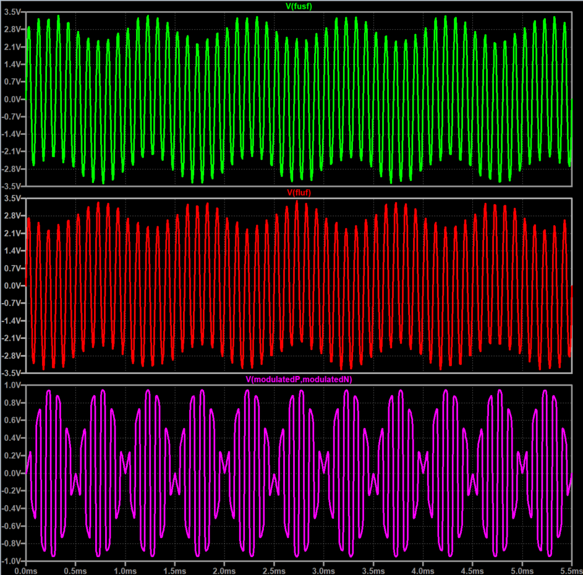The image size is (583, 575).
Task: Click the V(modulatedP,modulatedN) trace label
Action: (x=299, y=379)
